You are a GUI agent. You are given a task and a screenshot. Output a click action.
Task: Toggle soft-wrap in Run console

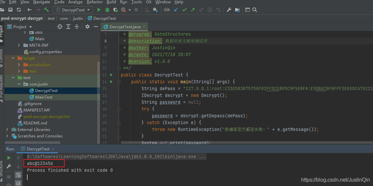18,175
